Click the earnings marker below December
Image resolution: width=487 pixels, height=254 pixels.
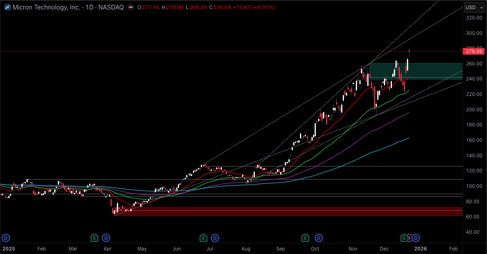[404, 238]
